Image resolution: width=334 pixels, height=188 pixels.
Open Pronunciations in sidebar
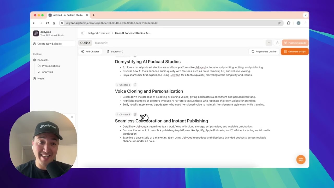click(51, 66)
